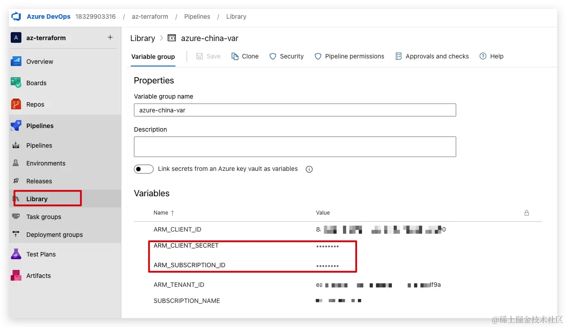Click the ARM_TENANT_ID value cell
566x327 pixels.
(378, 285)
